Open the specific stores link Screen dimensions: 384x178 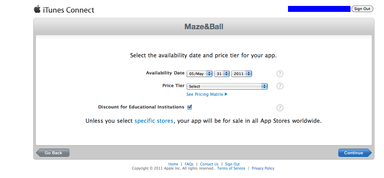tap(154, 121)
